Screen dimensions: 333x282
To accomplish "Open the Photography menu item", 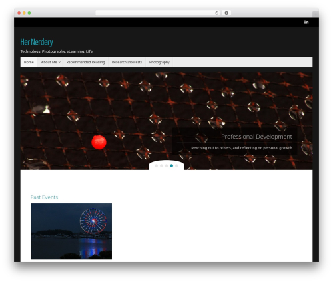I will click(x=159, y=62).
